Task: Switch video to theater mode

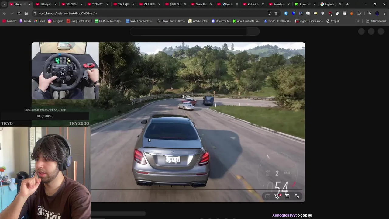Action: 287,196
